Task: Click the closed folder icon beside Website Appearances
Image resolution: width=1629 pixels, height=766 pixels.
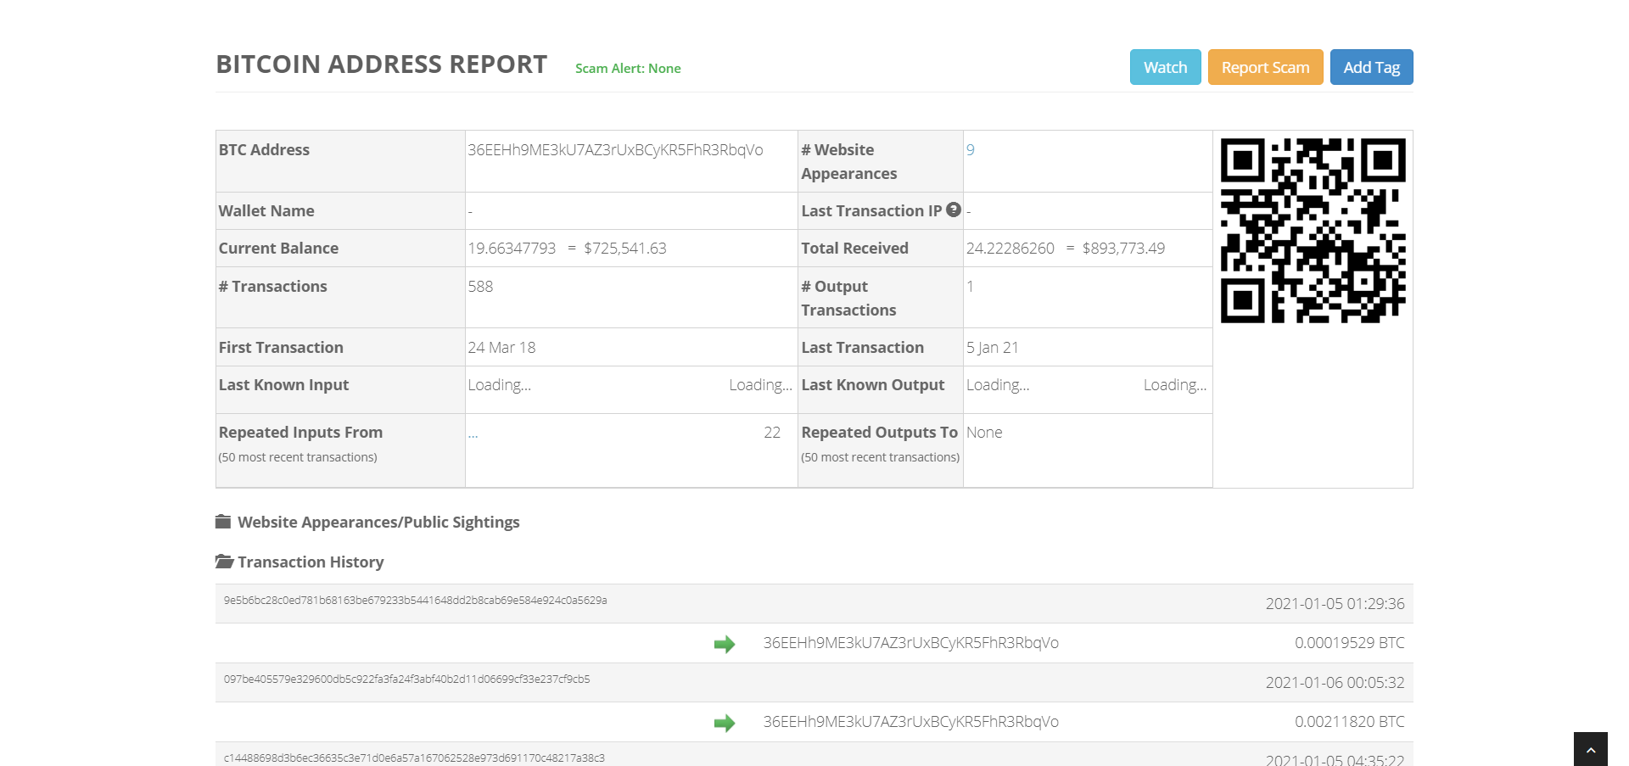Action: click(x=223, y=521)
